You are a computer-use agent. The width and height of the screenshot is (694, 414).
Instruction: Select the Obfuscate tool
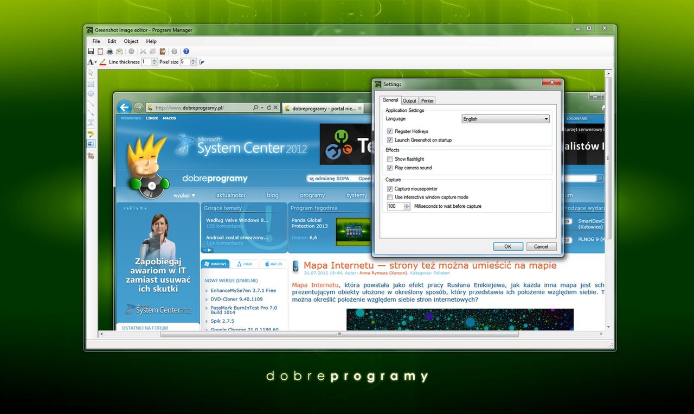coord(91,143)
